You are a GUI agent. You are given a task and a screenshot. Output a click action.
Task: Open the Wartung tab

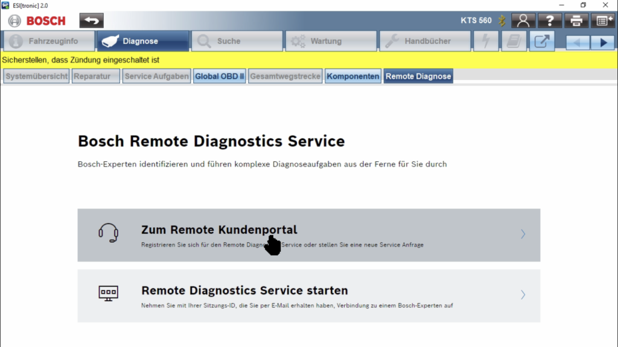coord(331,42)
